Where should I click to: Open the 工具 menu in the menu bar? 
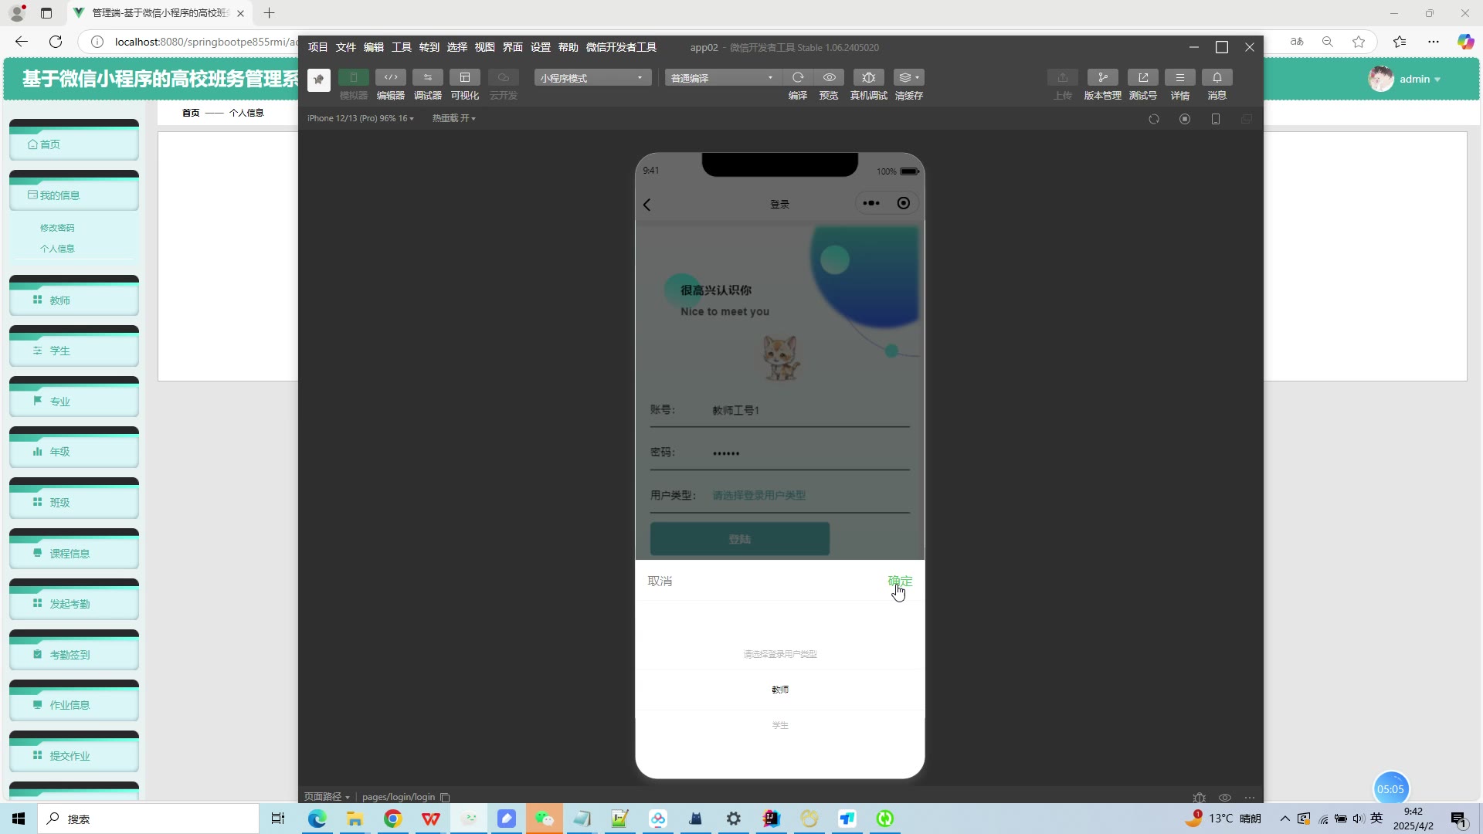[x=401, y=47]
